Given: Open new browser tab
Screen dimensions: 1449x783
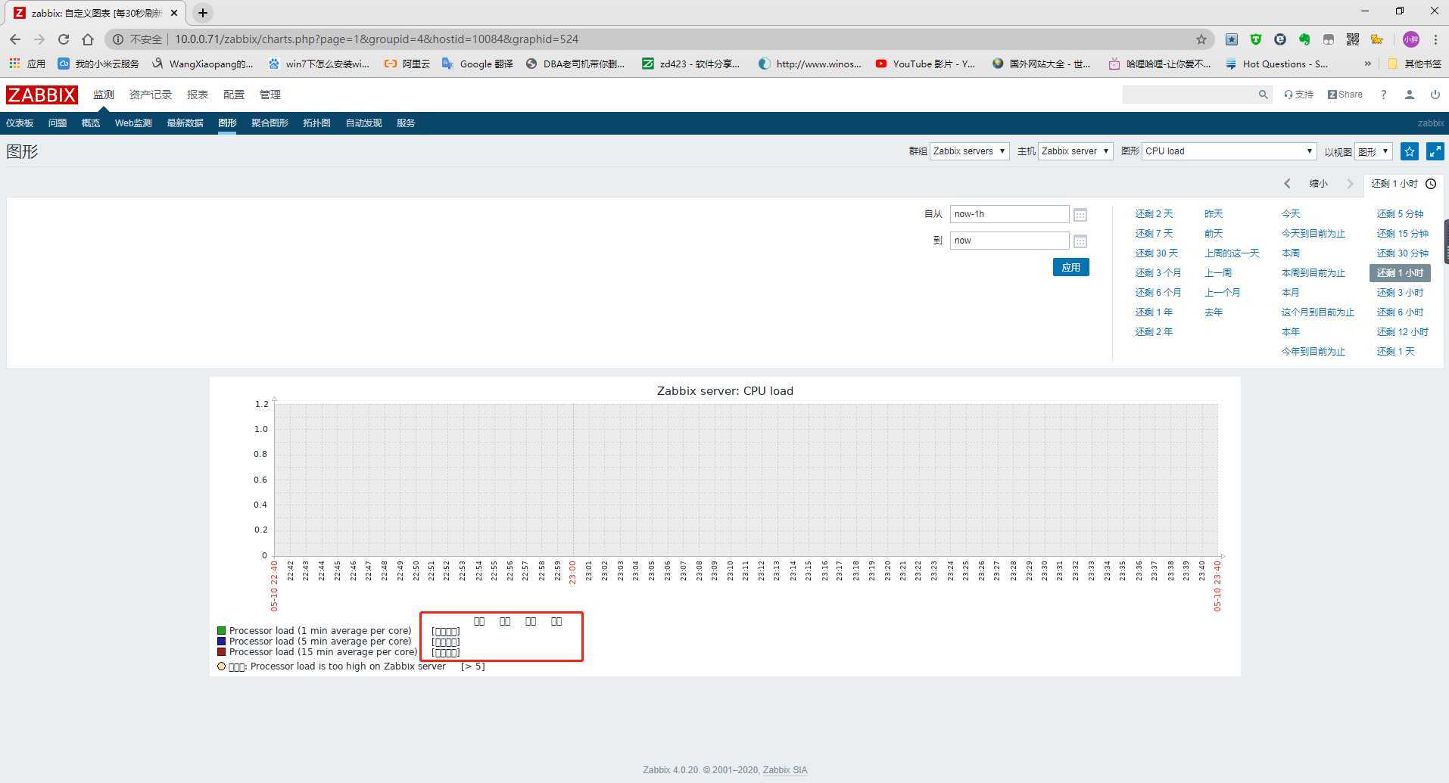Looking at the screenshot, I should tap(202, 13).
